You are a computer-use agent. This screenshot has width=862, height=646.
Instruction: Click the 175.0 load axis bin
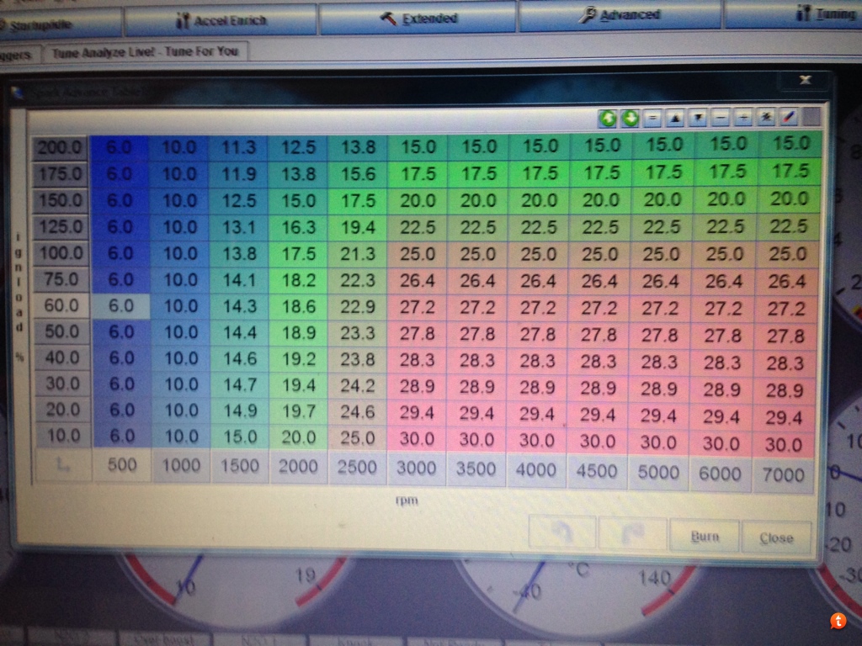[60, 174]
